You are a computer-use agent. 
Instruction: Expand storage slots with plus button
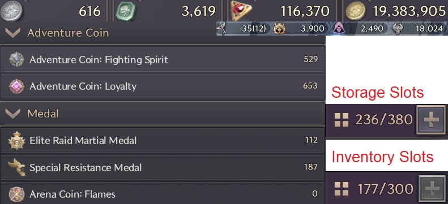[x=431, y=119]
